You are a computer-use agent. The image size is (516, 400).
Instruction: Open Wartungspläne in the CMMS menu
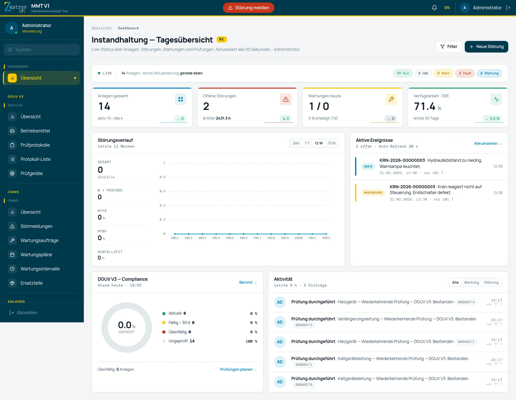pos(42,255)
